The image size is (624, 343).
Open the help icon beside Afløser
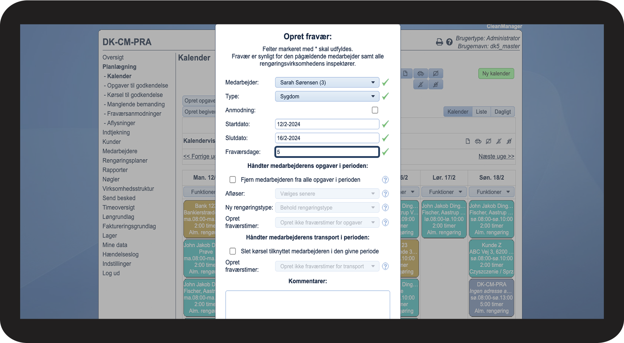point(385,194)
